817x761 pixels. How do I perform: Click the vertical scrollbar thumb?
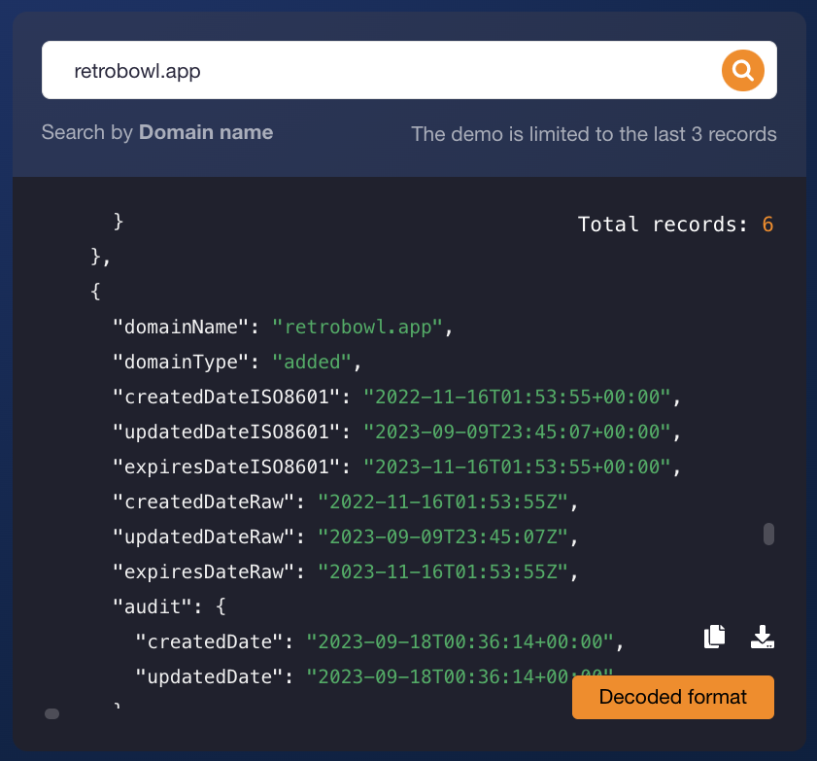[768, 535]
